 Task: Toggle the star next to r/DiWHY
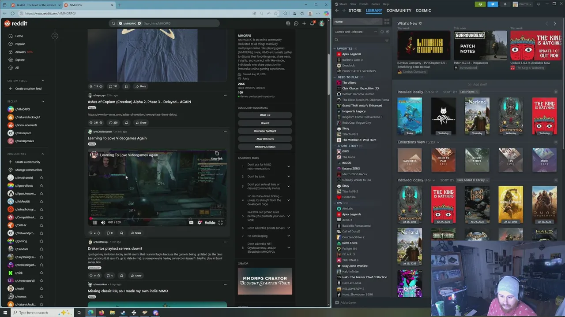point(41,225)
